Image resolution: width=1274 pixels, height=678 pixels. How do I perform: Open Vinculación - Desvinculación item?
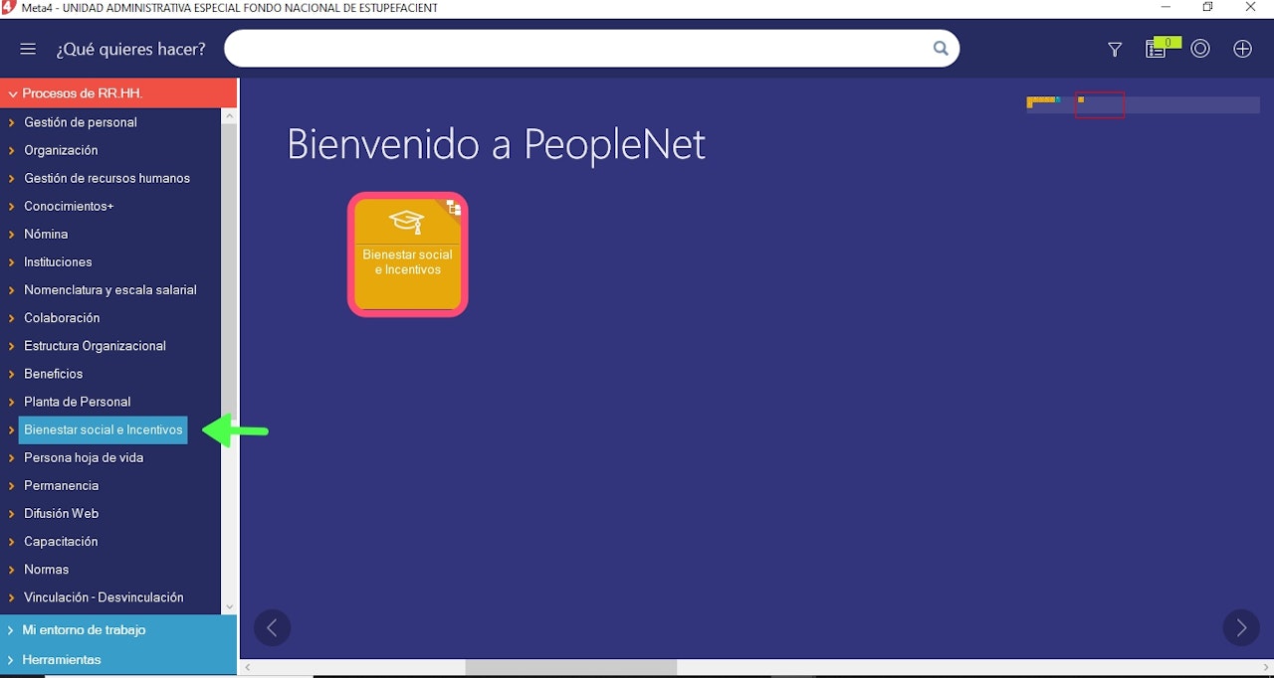coord(104,597)
